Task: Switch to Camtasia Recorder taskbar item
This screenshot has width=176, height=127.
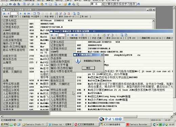Action: point(138,124)
